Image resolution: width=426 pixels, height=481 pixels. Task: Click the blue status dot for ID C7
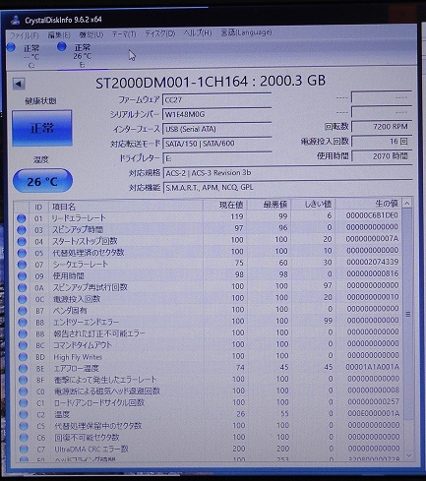tap(24, 449)
